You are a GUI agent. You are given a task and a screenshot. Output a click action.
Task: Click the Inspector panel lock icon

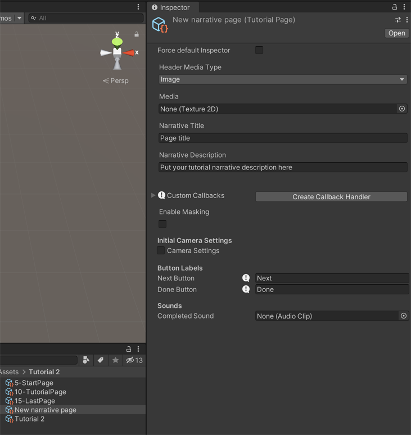tap(395, 7)
